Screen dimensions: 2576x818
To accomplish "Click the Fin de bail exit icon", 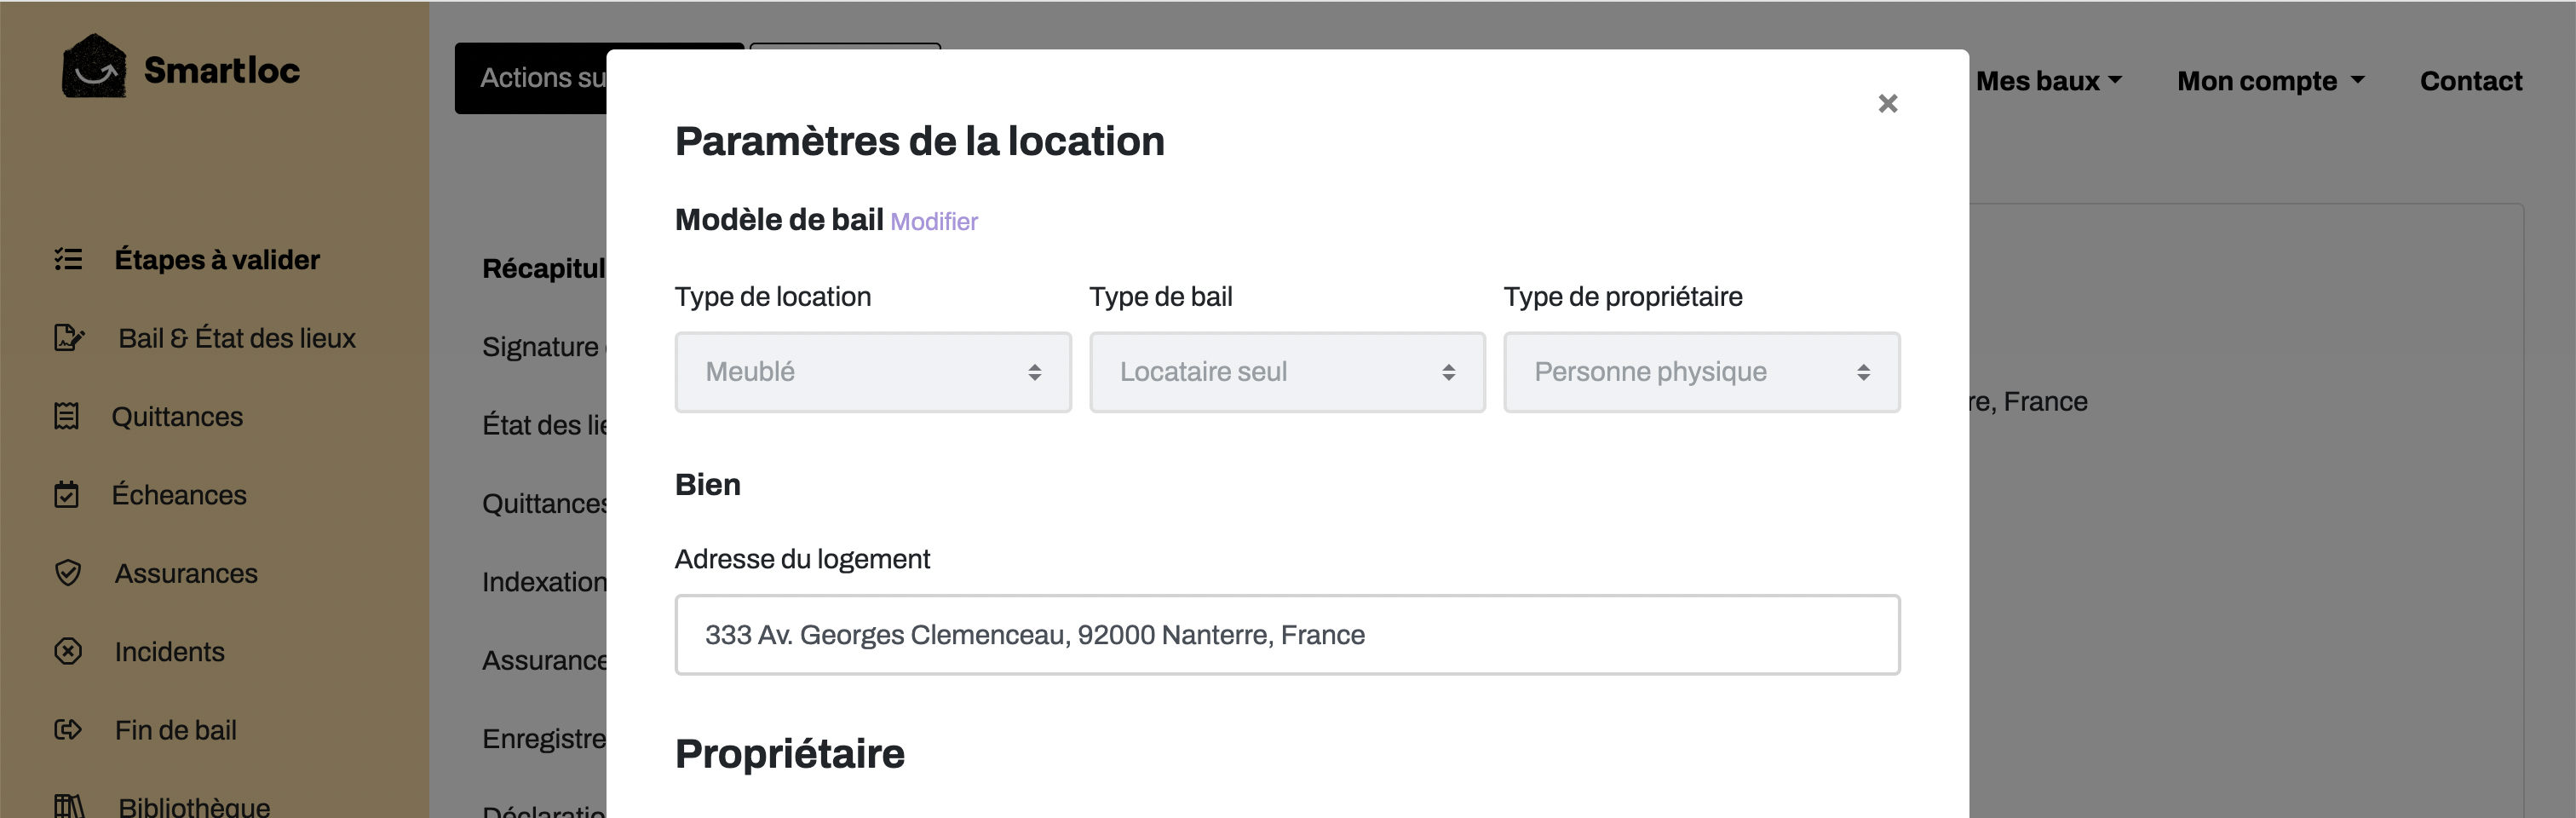I will click(67, 729).
